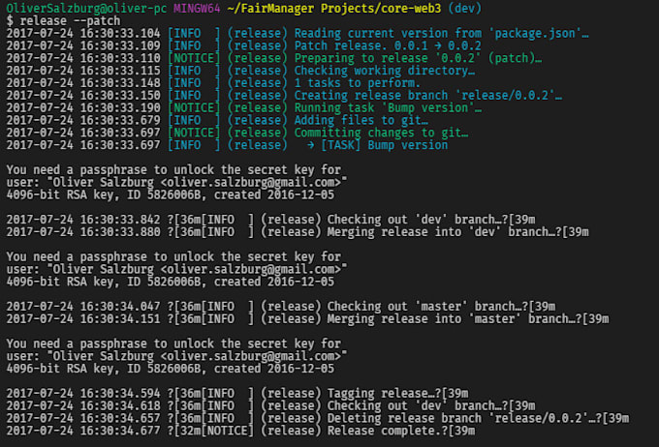This screenshot has height=447, width=659.
Task: Click the 'Checking working directory…' line
Action: click(x=240, y=71)
